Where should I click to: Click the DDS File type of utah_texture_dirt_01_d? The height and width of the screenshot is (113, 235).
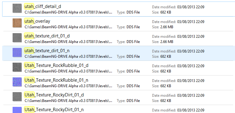133,42
